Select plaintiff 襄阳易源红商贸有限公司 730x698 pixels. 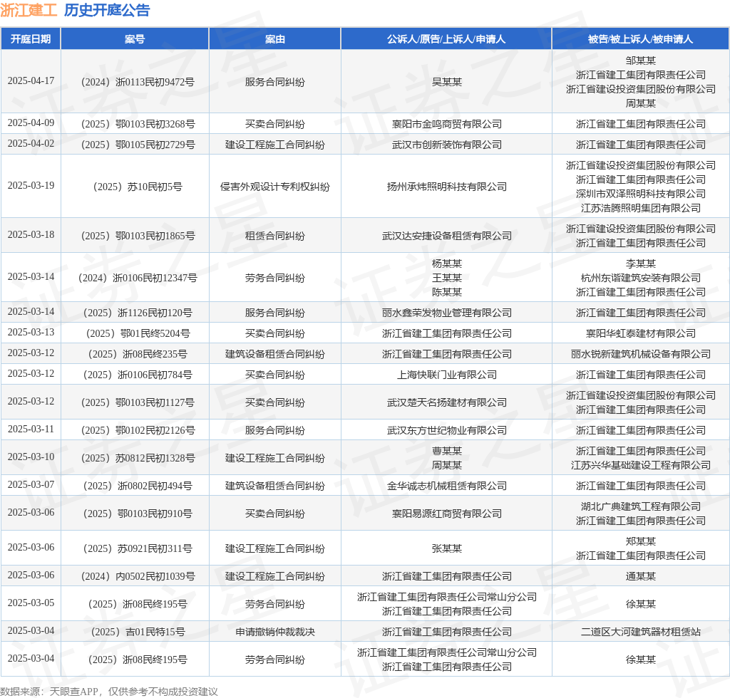pos(446,514)
